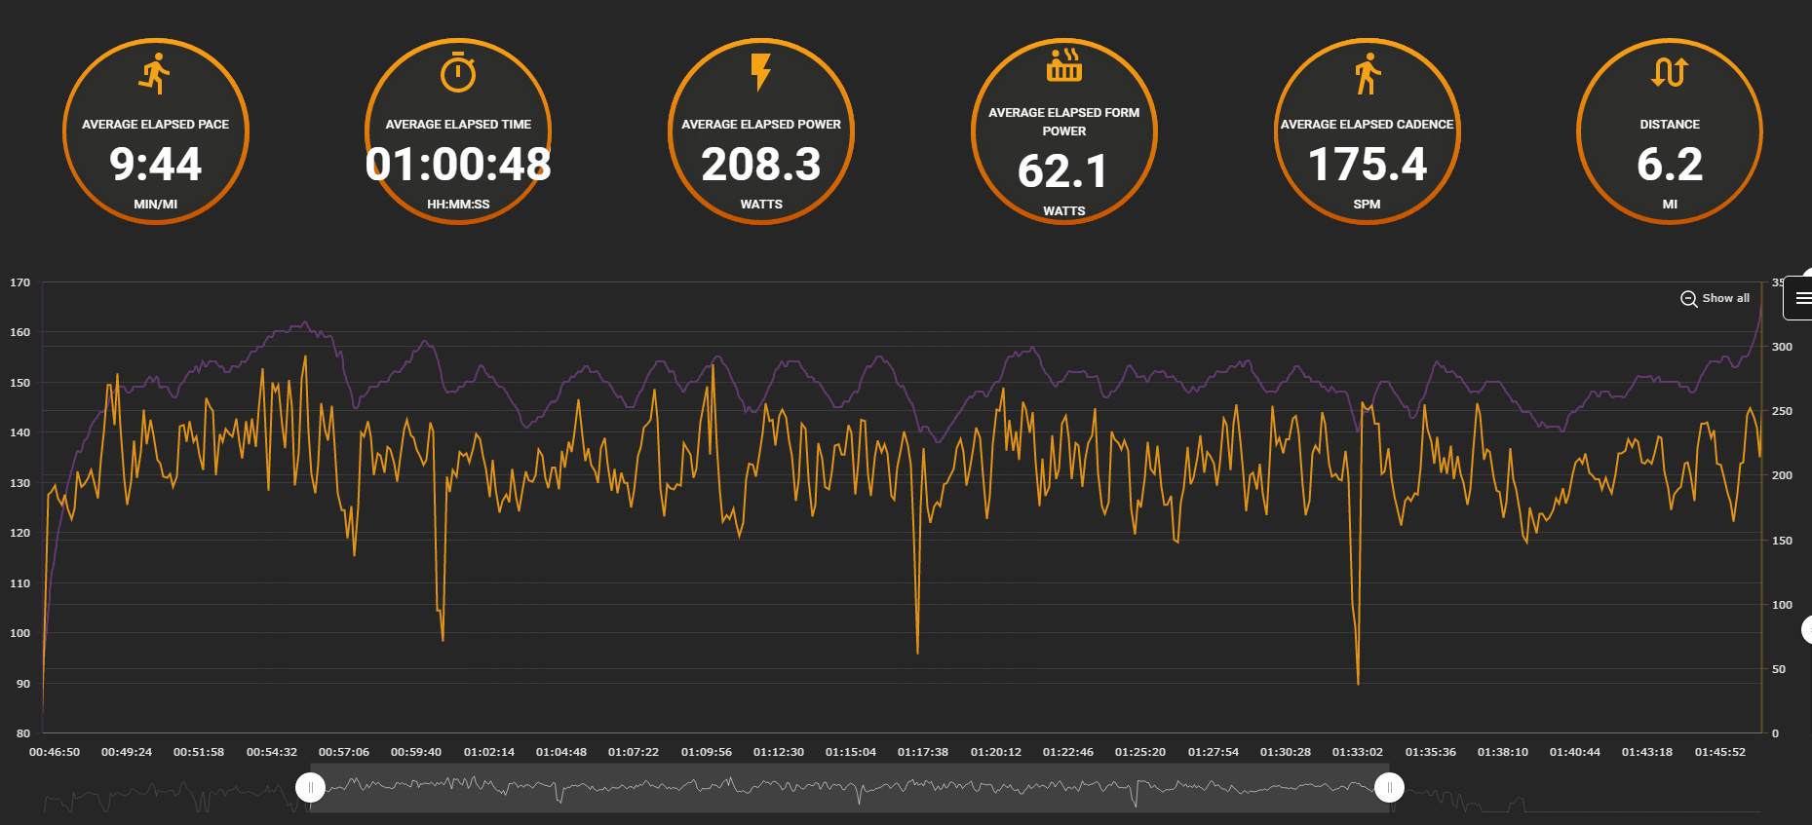Click the 01:00:48 elapsed time value
Image resolution: width=1812 pixels, height=825 pixels.
(458, 164)
